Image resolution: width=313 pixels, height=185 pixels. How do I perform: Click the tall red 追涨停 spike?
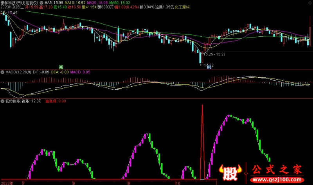(x=202, y=142)
